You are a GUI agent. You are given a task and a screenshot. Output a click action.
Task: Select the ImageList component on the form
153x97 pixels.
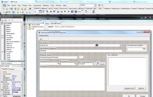click(x=97, y=45)
